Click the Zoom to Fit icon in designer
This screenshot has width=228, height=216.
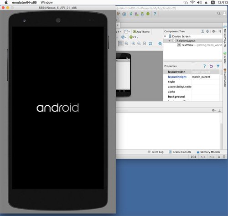tap(120, 43)
